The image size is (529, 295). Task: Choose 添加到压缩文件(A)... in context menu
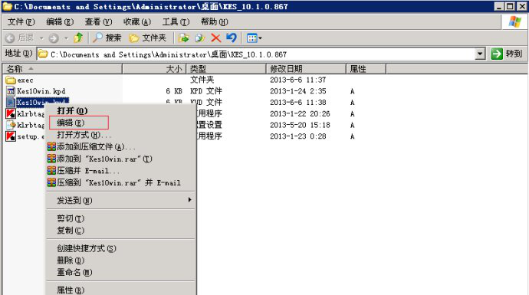(120, 146)
